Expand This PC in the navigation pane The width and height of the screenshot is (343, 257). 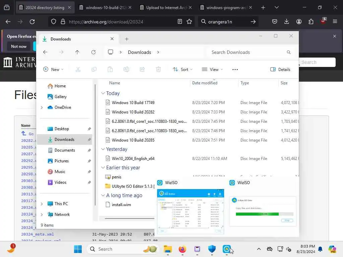click(42, 204)
